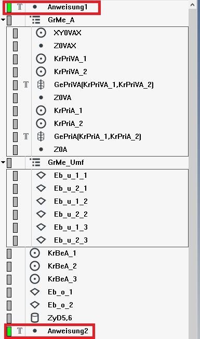Collapse the GrMe_A group

(x=3, y=20)
